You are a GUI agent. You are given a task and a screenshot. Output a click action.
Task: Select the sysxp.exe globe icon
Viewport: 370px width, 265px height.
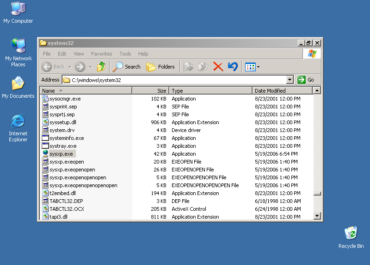(x=45, y=154)
